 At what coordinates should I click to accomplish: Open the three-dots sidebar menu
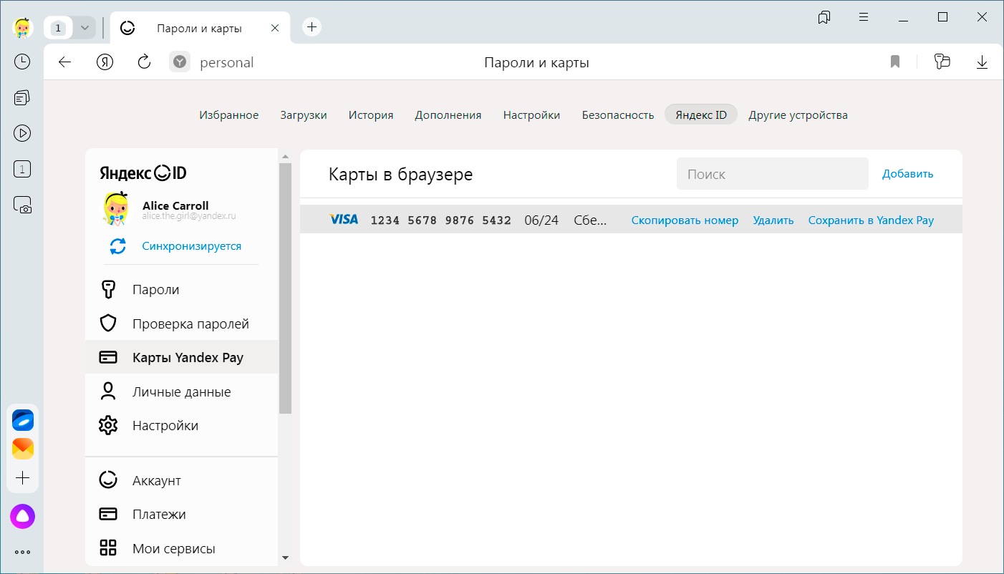pos(22,552)
